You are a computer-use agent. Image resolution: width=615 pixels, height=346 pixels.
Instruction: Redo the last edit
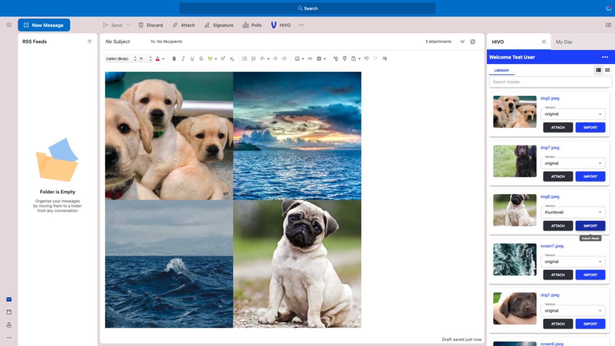375,59
